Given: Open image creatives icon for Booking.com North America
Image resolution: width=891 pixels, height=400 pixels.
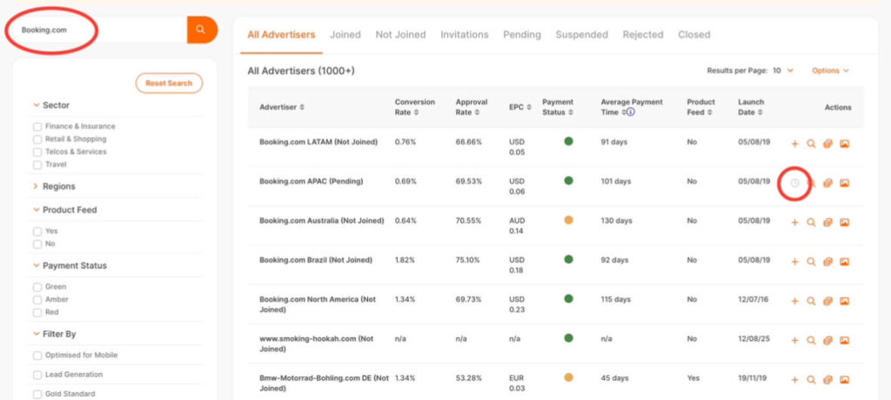Looking at the screenshot, I should click(844, 302).
